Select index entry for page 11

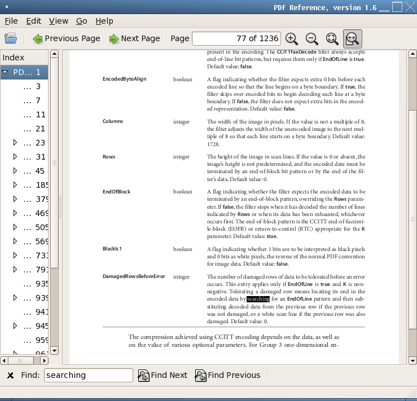[40, 114]
